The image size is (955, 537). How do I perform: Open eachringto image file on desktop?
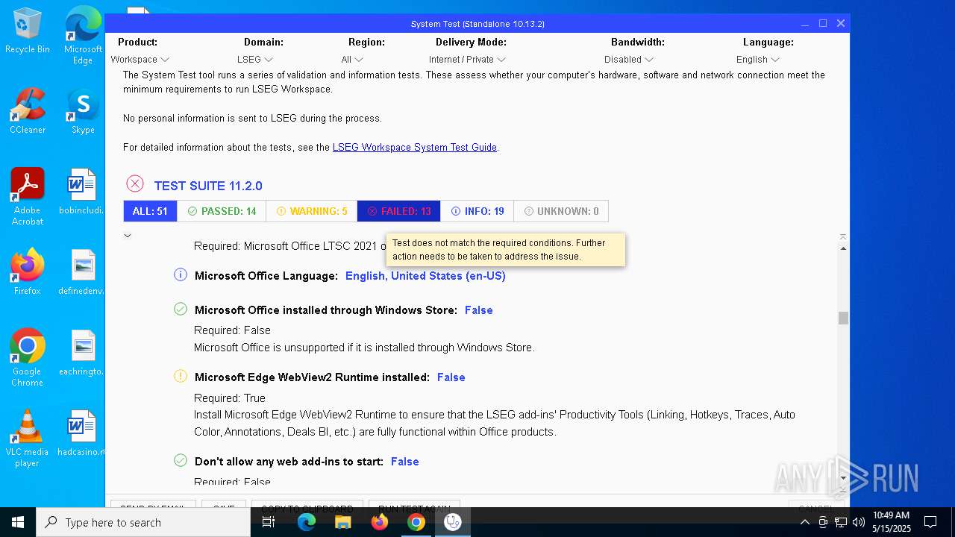(83, 353)
